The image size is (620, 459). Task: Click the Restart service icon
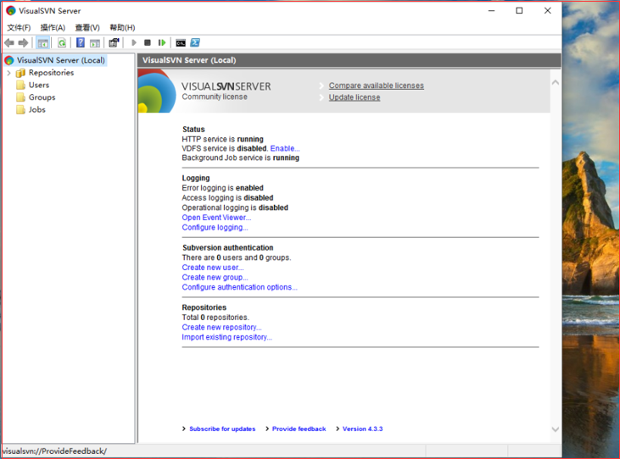coord(162,42)
